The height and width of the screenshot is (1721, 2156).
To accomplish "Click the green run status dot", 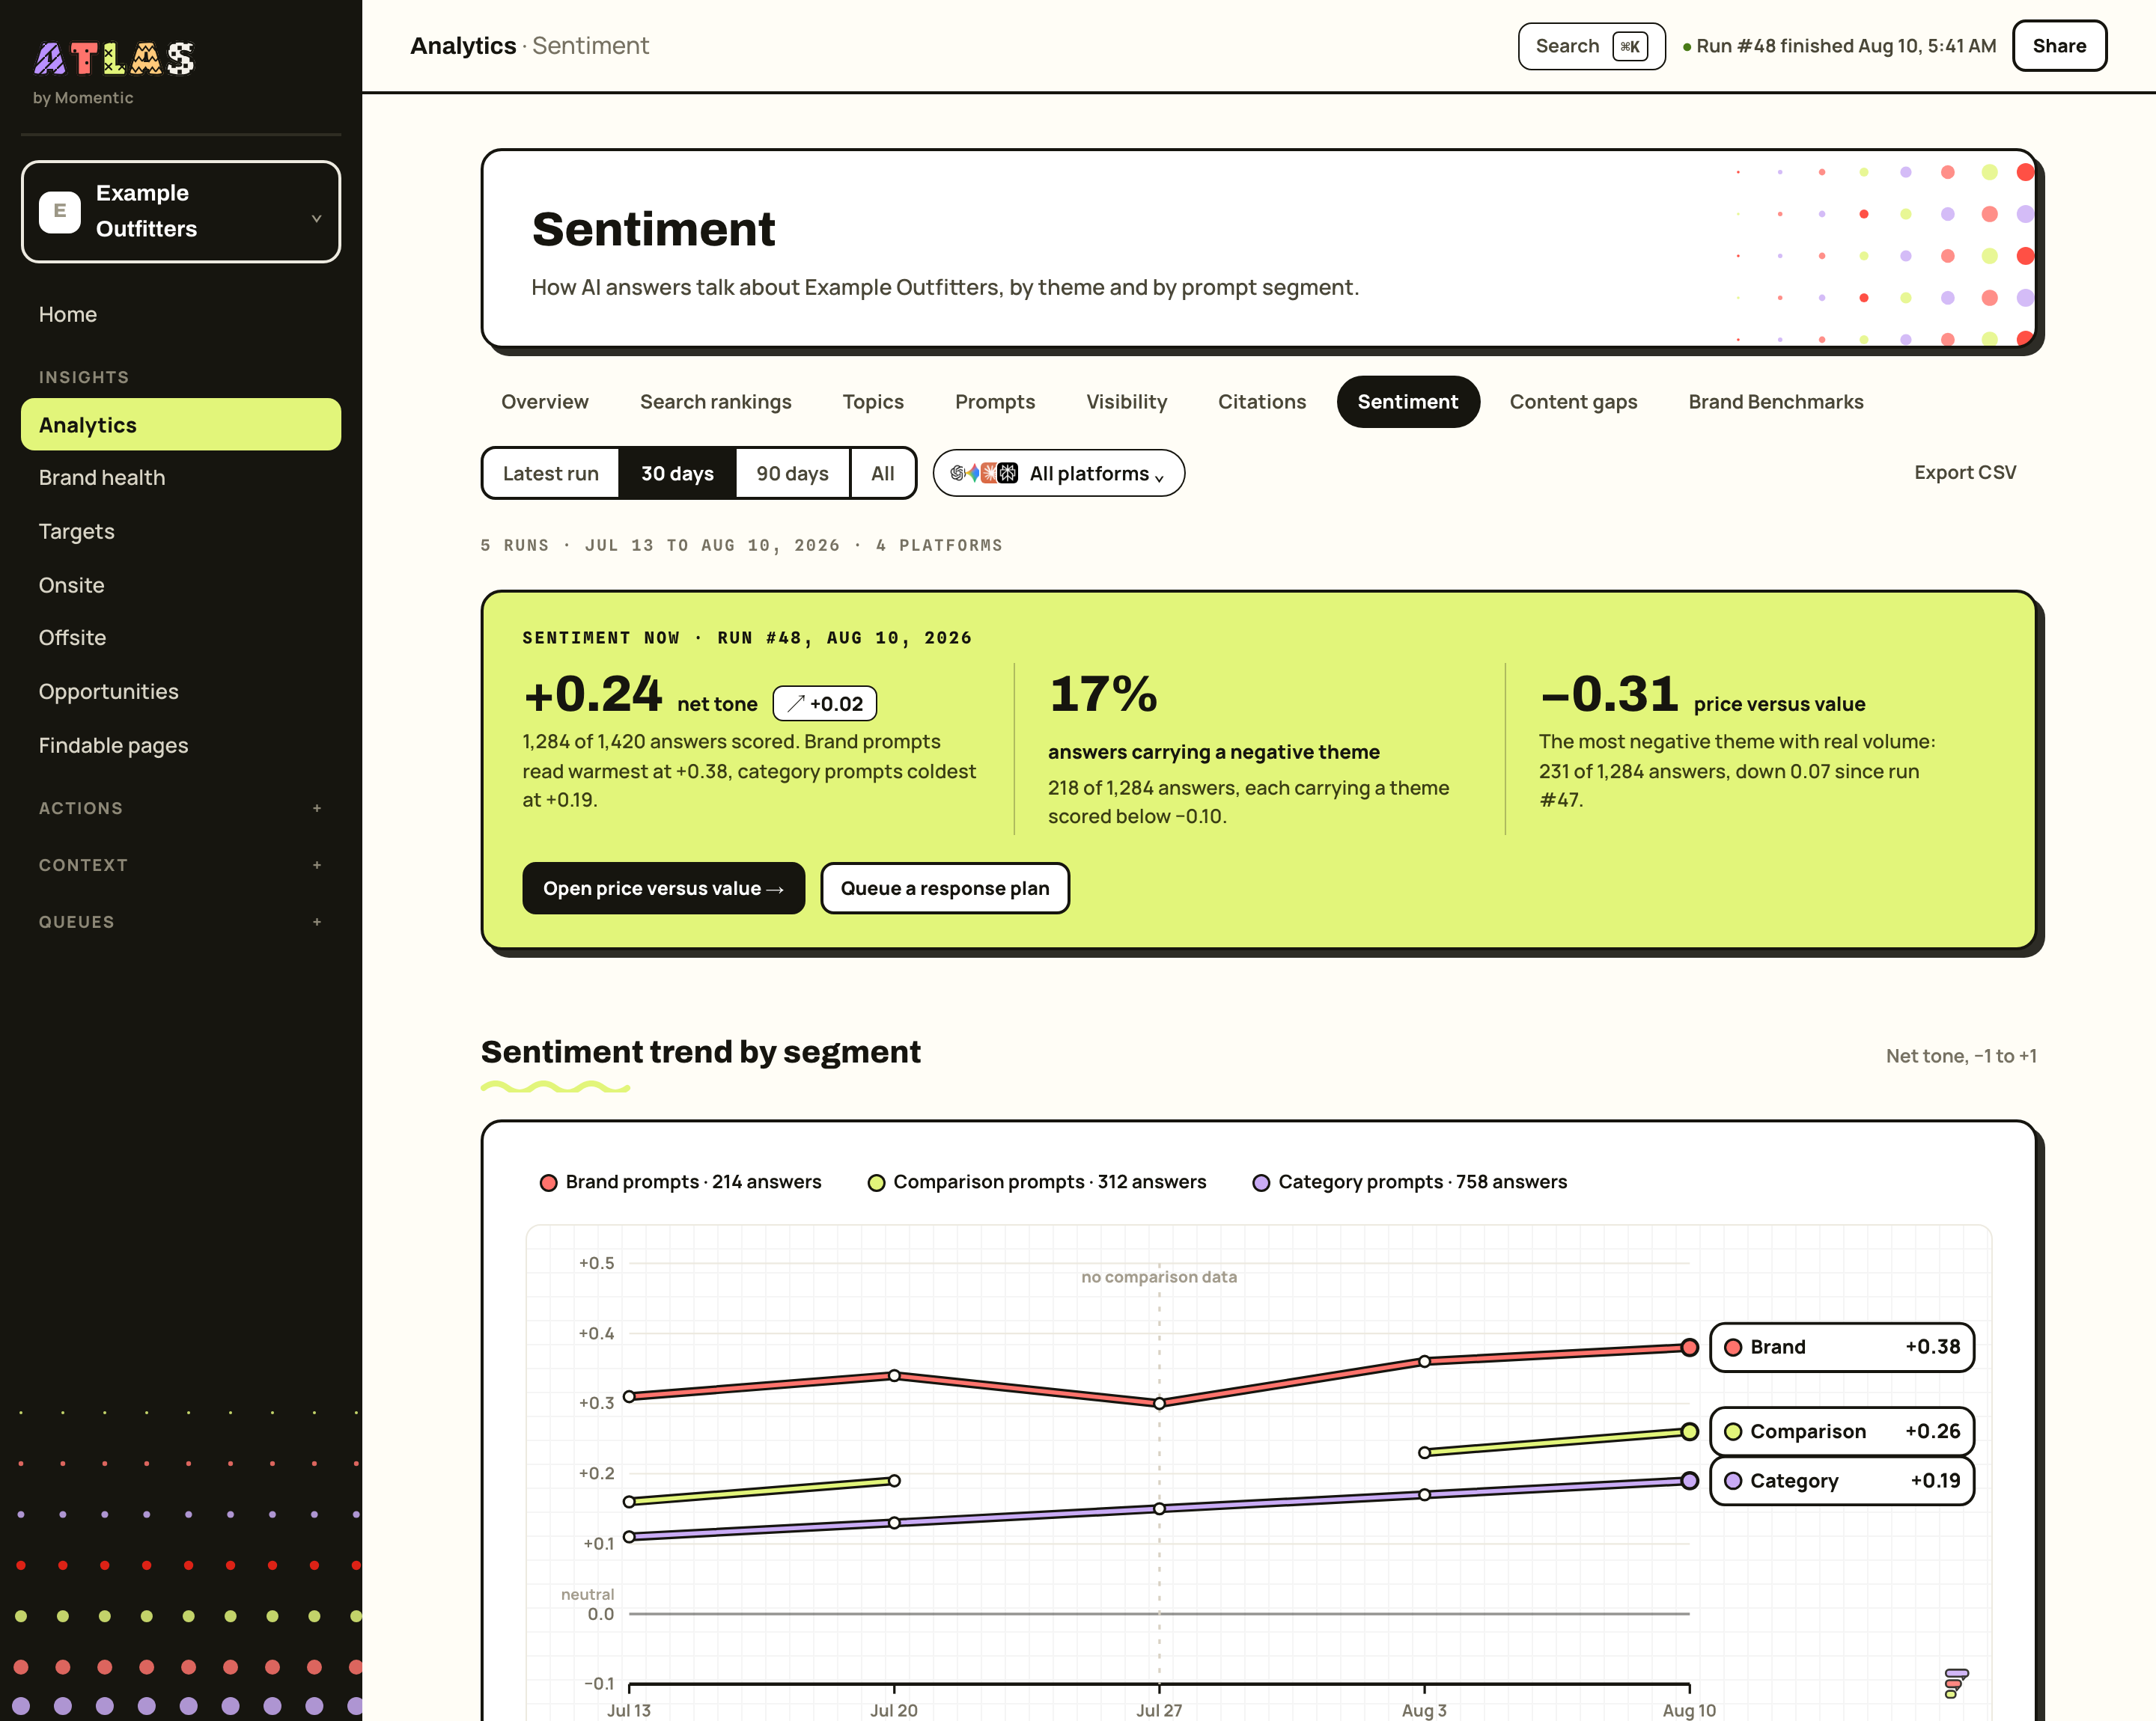I will pos(1687,47).
